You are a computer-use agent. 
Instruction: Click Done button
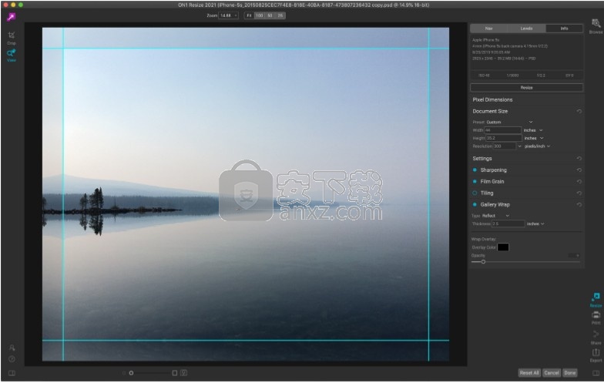tap(570, 373)
